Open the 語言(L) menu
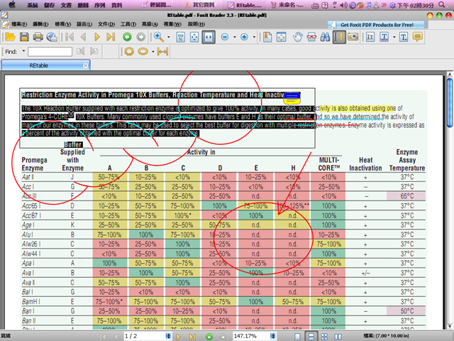 84,24
